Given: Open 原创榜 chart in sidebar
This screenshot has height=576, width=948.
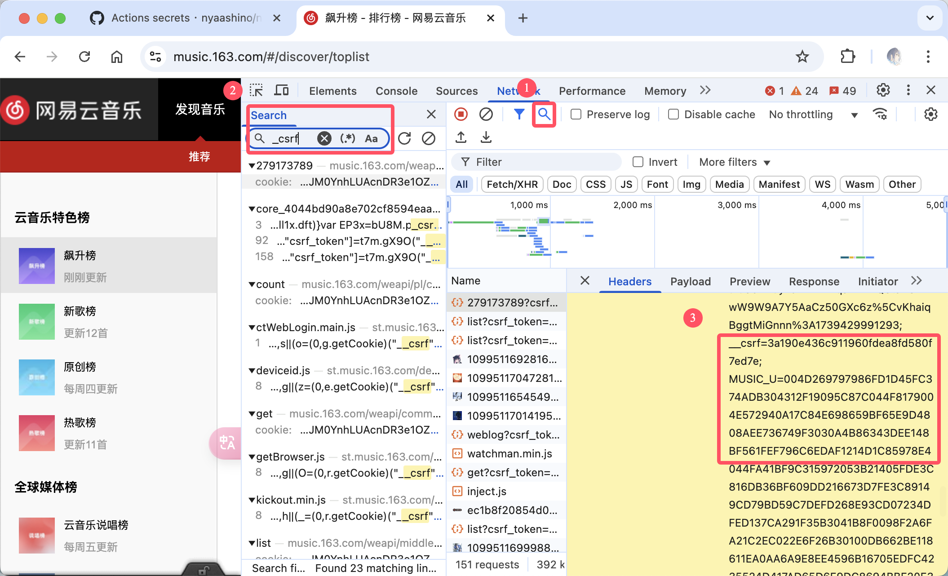Looking at the screenshot, I should 109,377.
